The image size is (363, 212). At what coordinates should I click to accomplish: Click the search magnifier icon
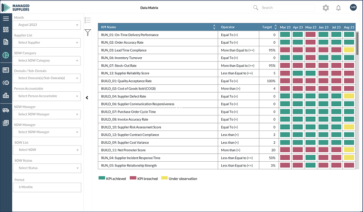255,7
